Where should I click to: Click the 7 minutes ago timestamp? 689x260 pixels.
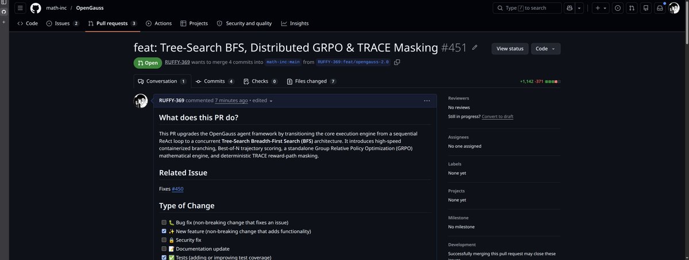(231, 100)
